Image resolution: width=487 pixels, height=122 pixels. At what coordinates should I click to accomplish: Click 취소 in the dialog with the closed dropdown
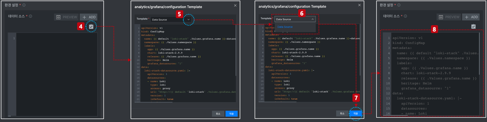(x=218, y=114)
